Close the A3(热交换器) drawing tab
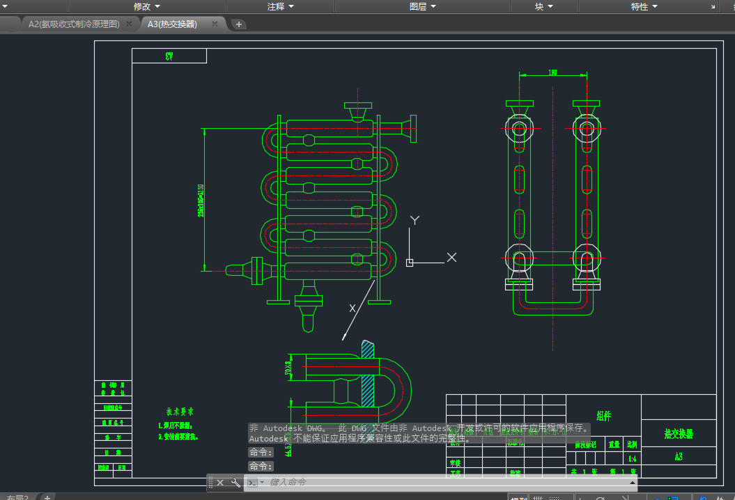This screenshot has height=500, width=735. tap(215, 24)
